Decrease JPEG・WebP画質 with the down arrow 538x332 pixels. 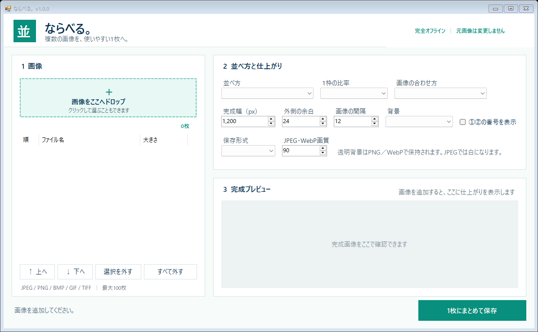tap(323, 153)
